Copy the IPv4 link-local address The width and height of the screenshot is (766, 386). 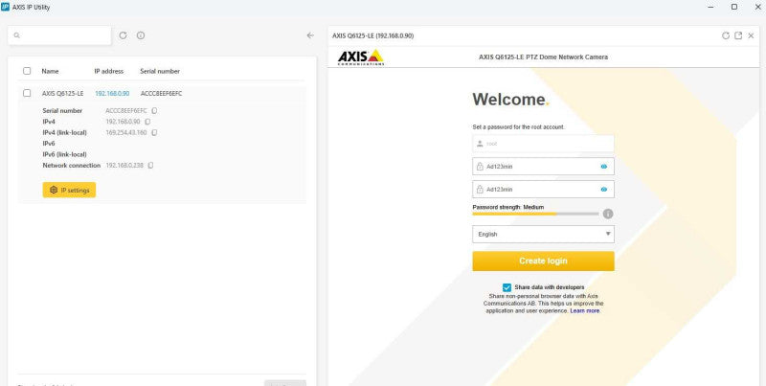154,132
